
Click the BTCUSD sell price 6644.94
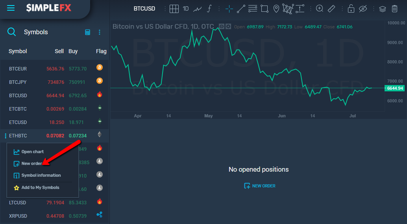coord(55,96)
